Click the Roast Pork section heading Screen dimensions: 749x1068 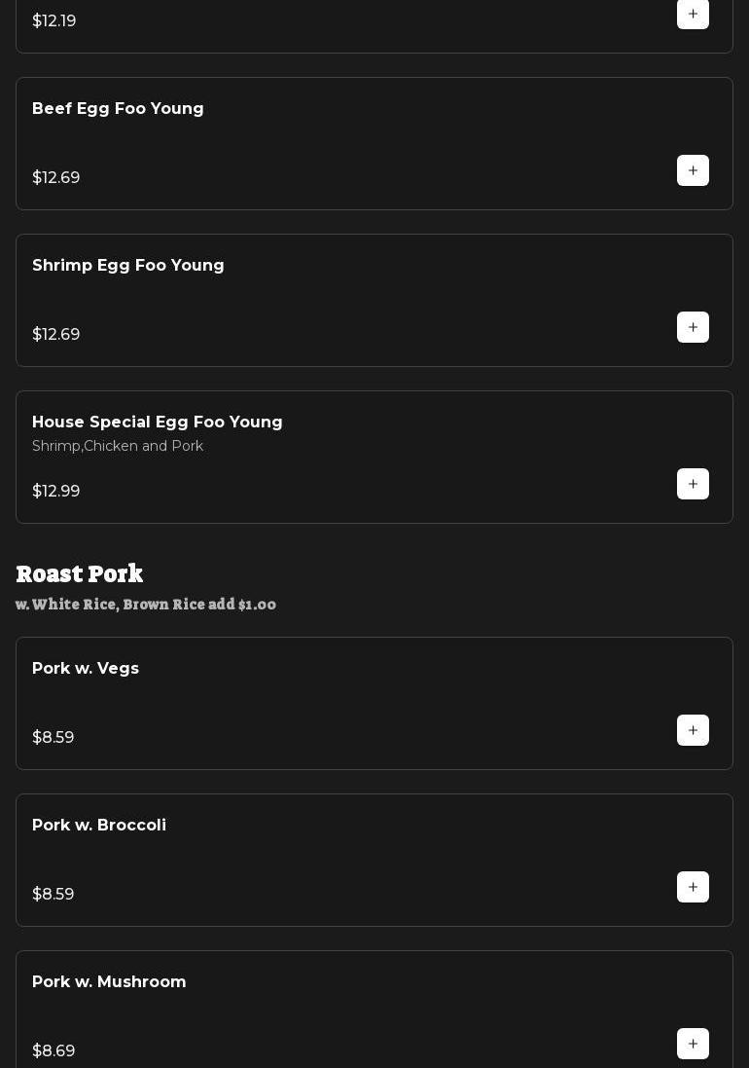click(80, 573)
